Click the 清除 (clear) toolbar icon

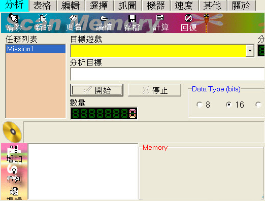(x=14, y=22)
